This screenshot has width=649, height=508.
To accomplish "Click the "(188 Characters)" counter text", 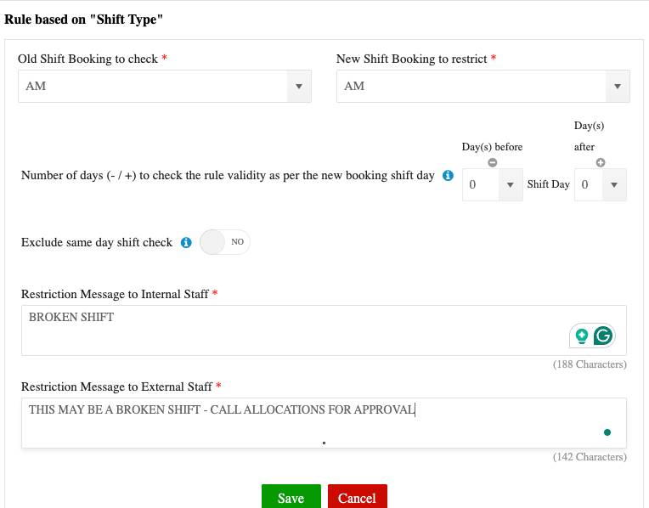I will click(589, 364).
